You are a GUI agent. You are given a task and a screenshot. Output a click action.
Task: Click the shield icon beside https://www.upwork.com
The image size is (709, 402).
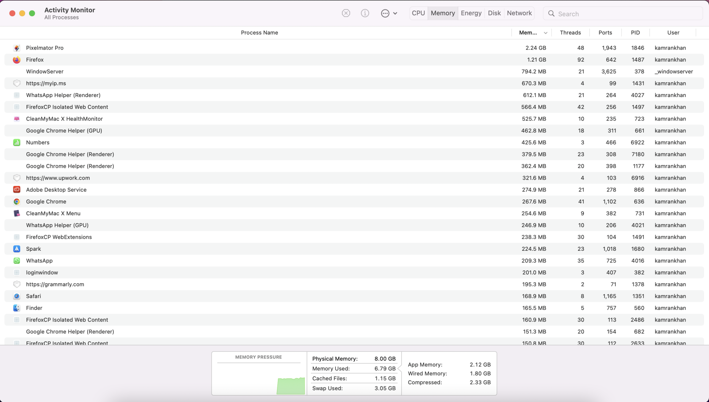pos(17,178)
